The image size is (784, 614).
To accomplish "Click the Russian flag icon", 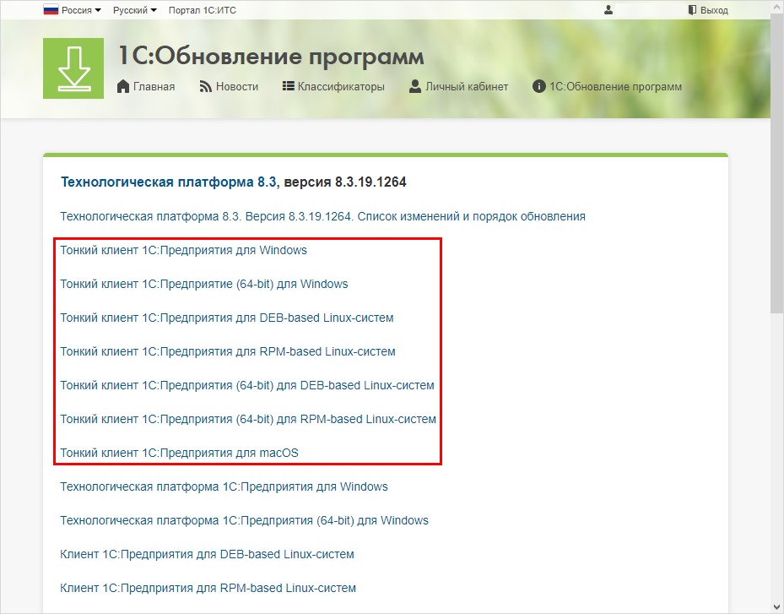I will [x=51, y=10].
